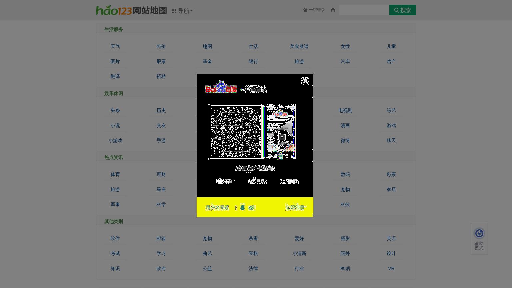Click the home icon in header
The width and height of the screenshot is (512, 288).
333,10
